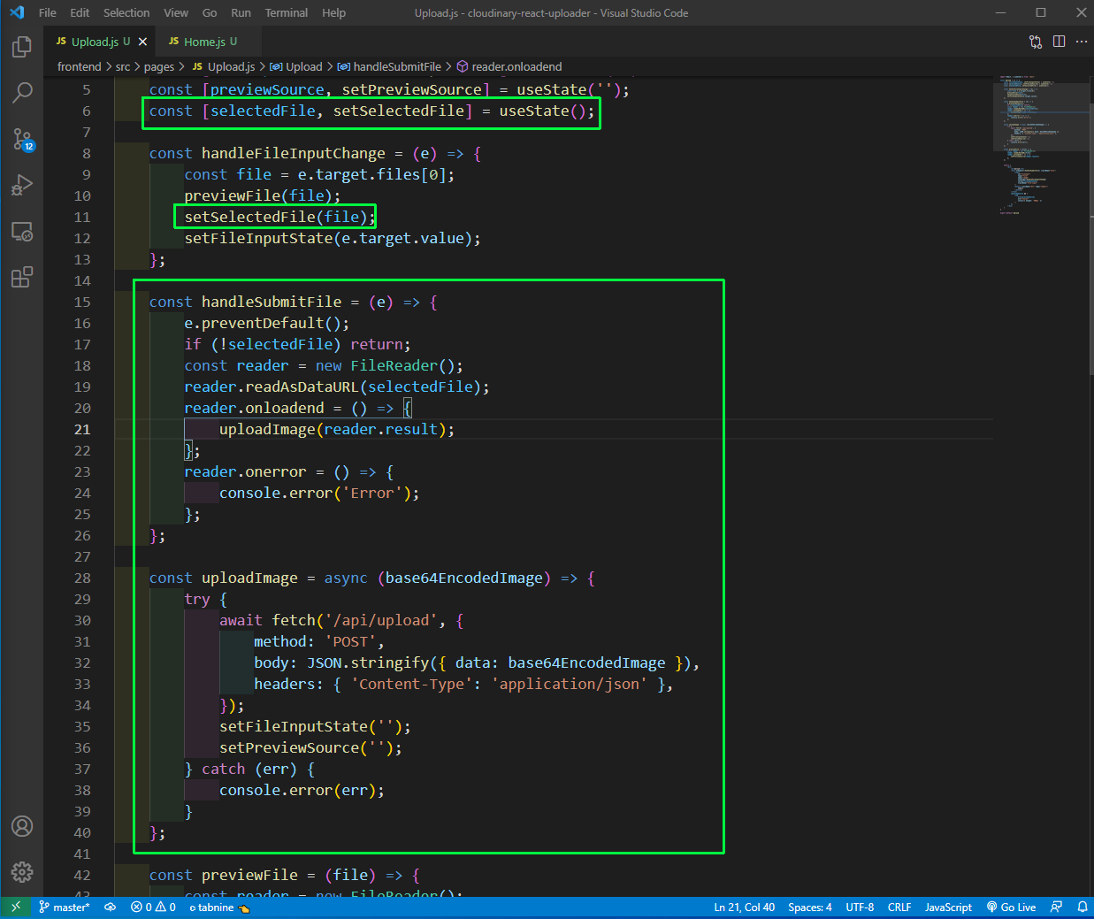Open the File menu
1094x919 pixels.
pyautogui.click(x=48, y=12)
